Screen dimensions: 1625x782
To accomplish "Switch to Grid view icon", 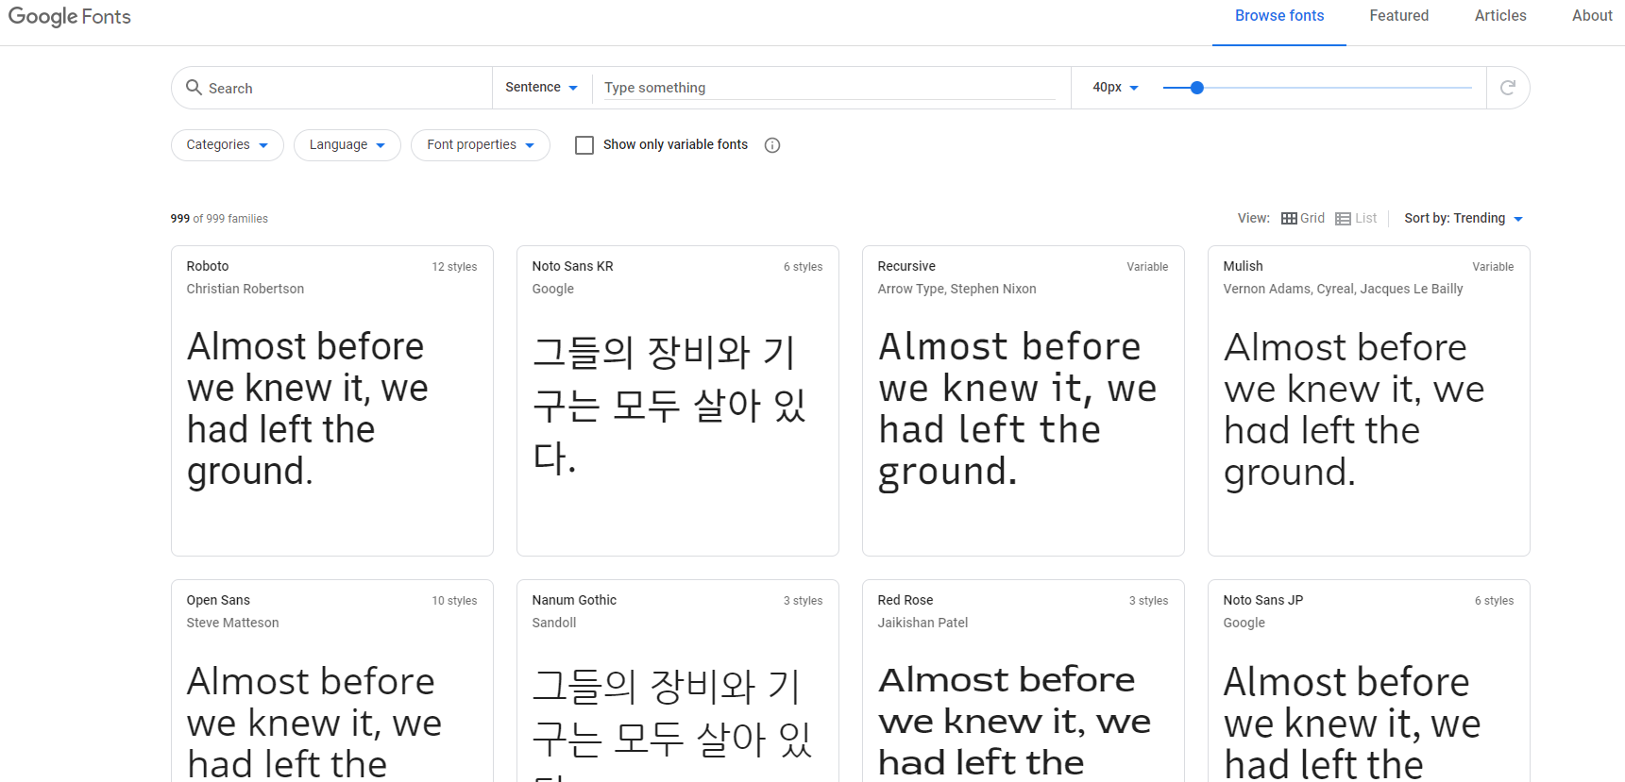I will (1289, 219).
